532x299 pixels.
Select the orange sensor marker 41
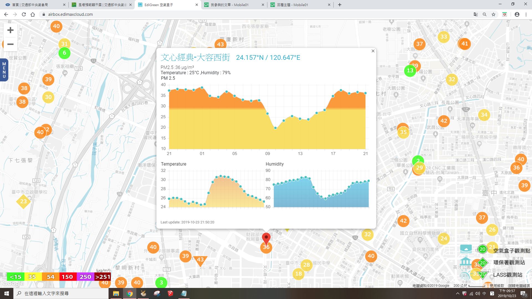465,43
